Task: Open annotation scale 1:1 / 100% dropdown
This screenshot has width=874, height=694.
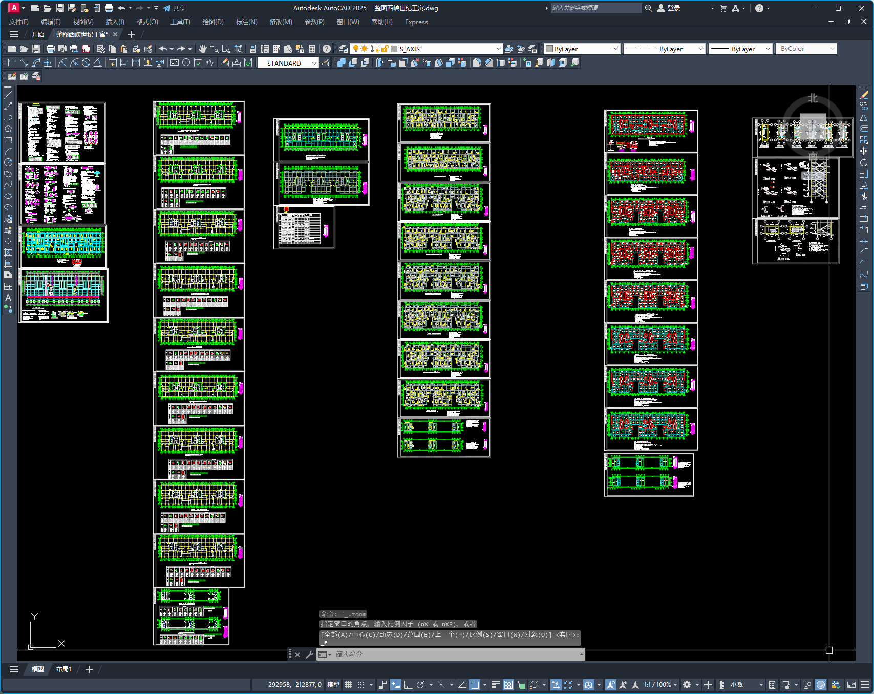Action: point(660,685)
